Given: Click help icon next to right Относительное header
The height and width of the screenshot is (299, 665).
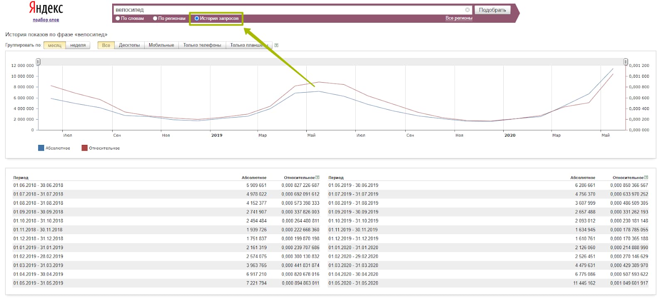Looking at the screenshot, I should pyautogui.click(x=646, y=177).
